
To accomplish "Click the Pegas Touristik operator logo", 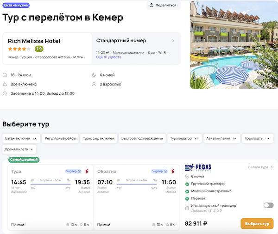I will tap(199, 168).
